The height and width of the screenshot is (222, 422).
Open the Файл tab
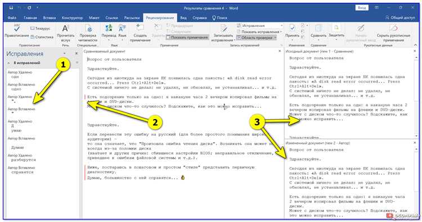tap(12, 18)
